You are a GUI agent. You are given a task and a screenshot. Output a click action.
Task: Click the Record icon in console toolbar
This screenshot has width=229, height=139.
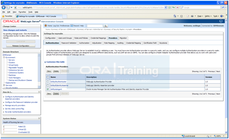click(72, 26)
